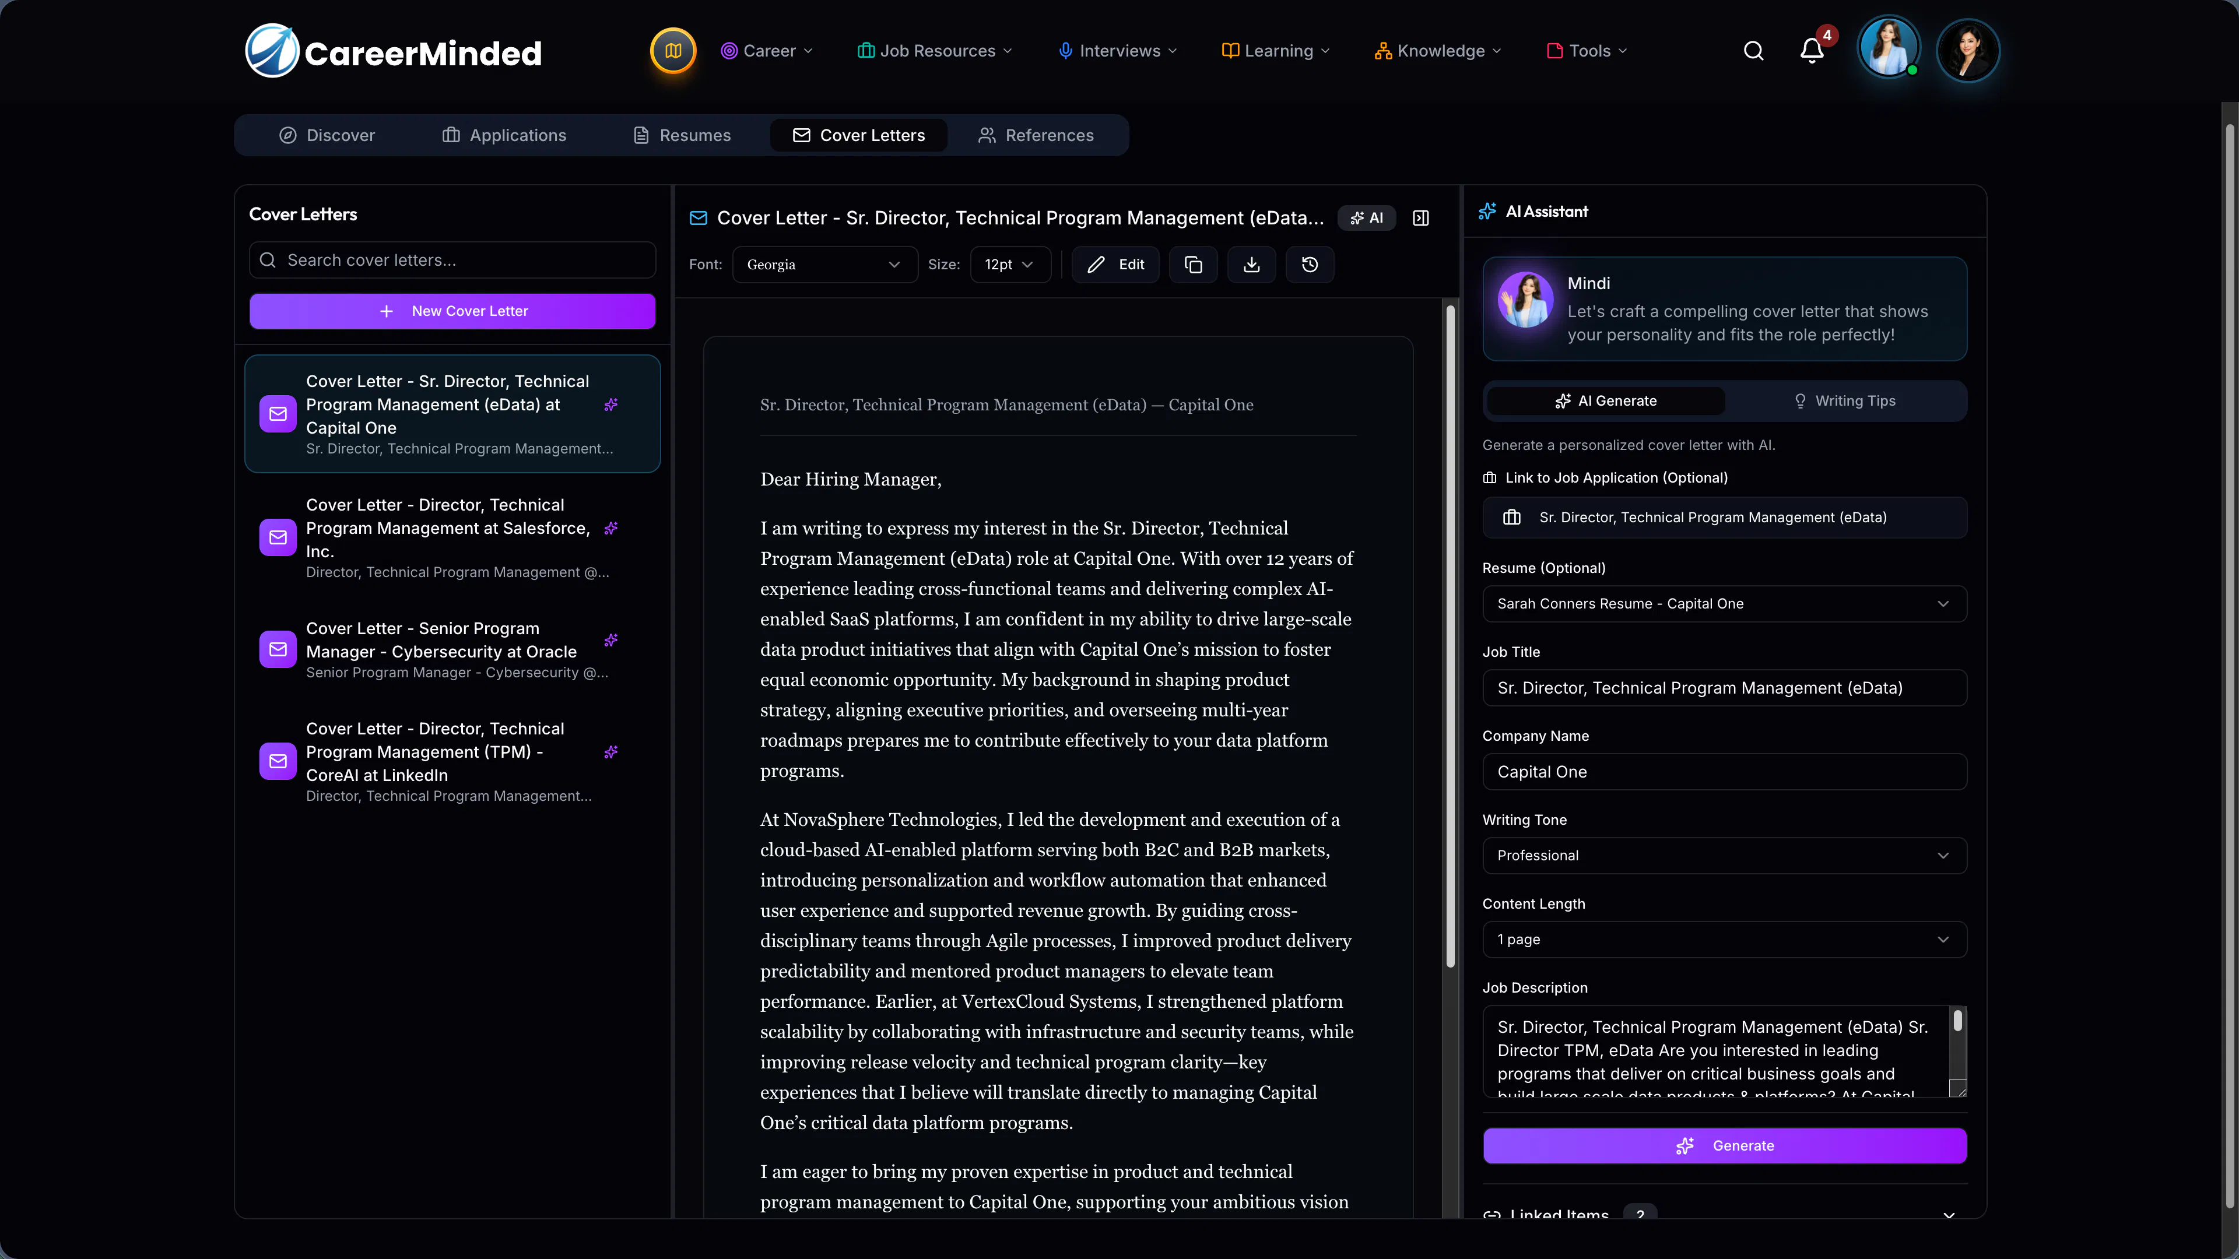Click the envelope icon of the Salesforce letter

(278, 538)
